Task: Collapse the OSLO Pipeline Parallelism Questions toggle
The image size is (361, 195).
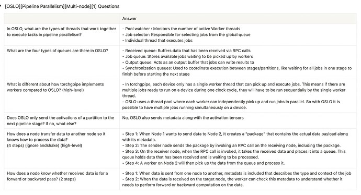Action: (1, 6)
